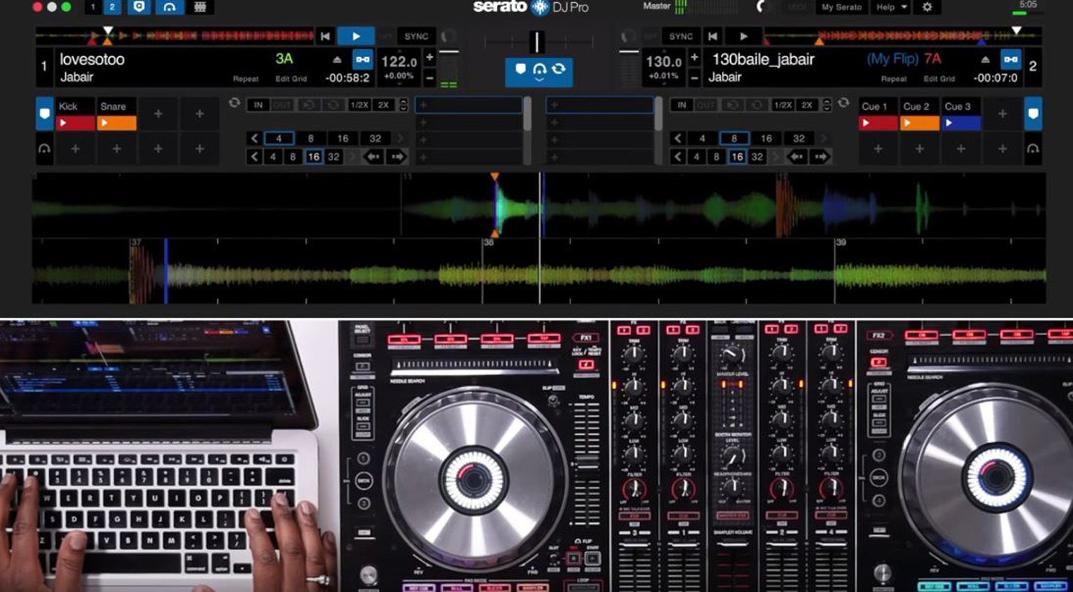The width and height of the screenshot is (1073, 592).
Task: Toggle keylock on deck 1
Action: pos(362,60)
